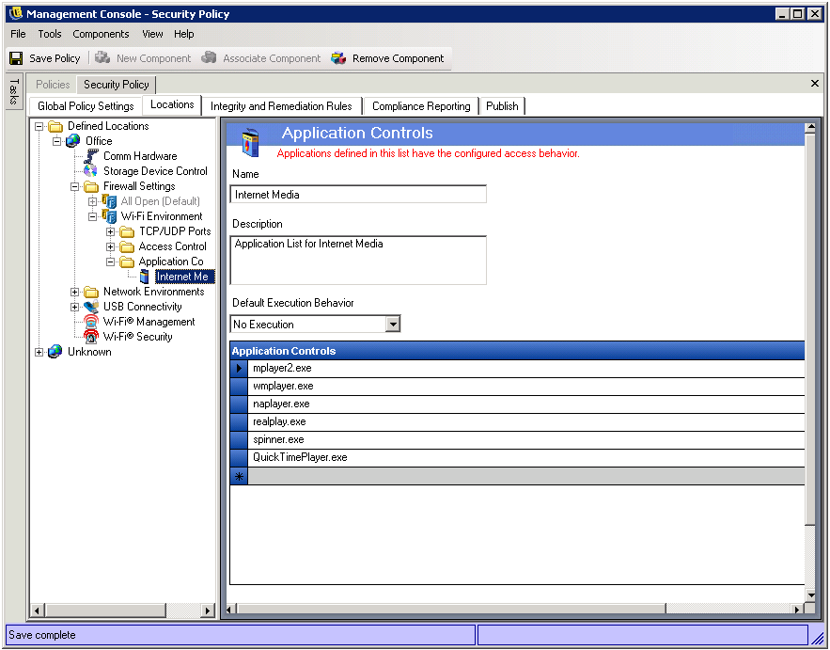Click the Comm Hardware icon in tree
Viewport: 830px width, 650px height.
click(x=91, y=156)
